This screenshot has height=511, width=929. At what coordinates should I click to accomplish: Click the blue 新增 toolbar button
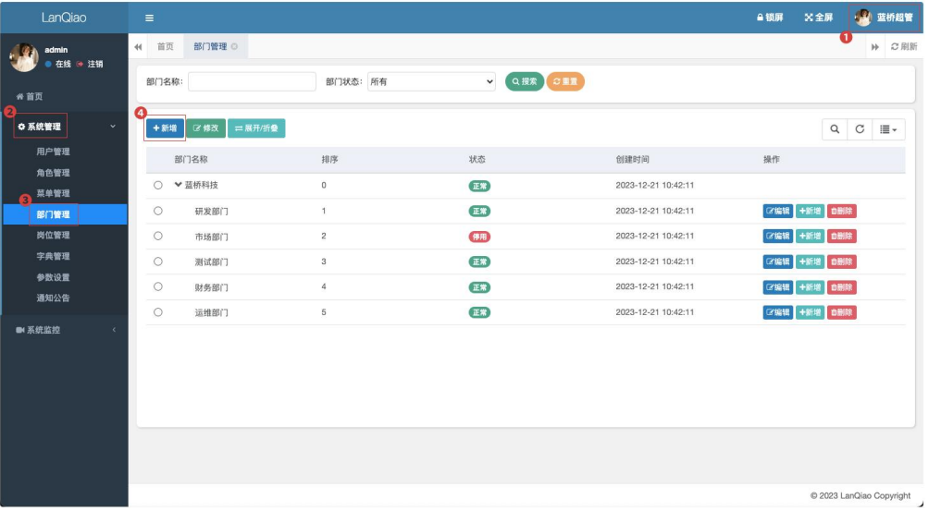tap(165, 128)
